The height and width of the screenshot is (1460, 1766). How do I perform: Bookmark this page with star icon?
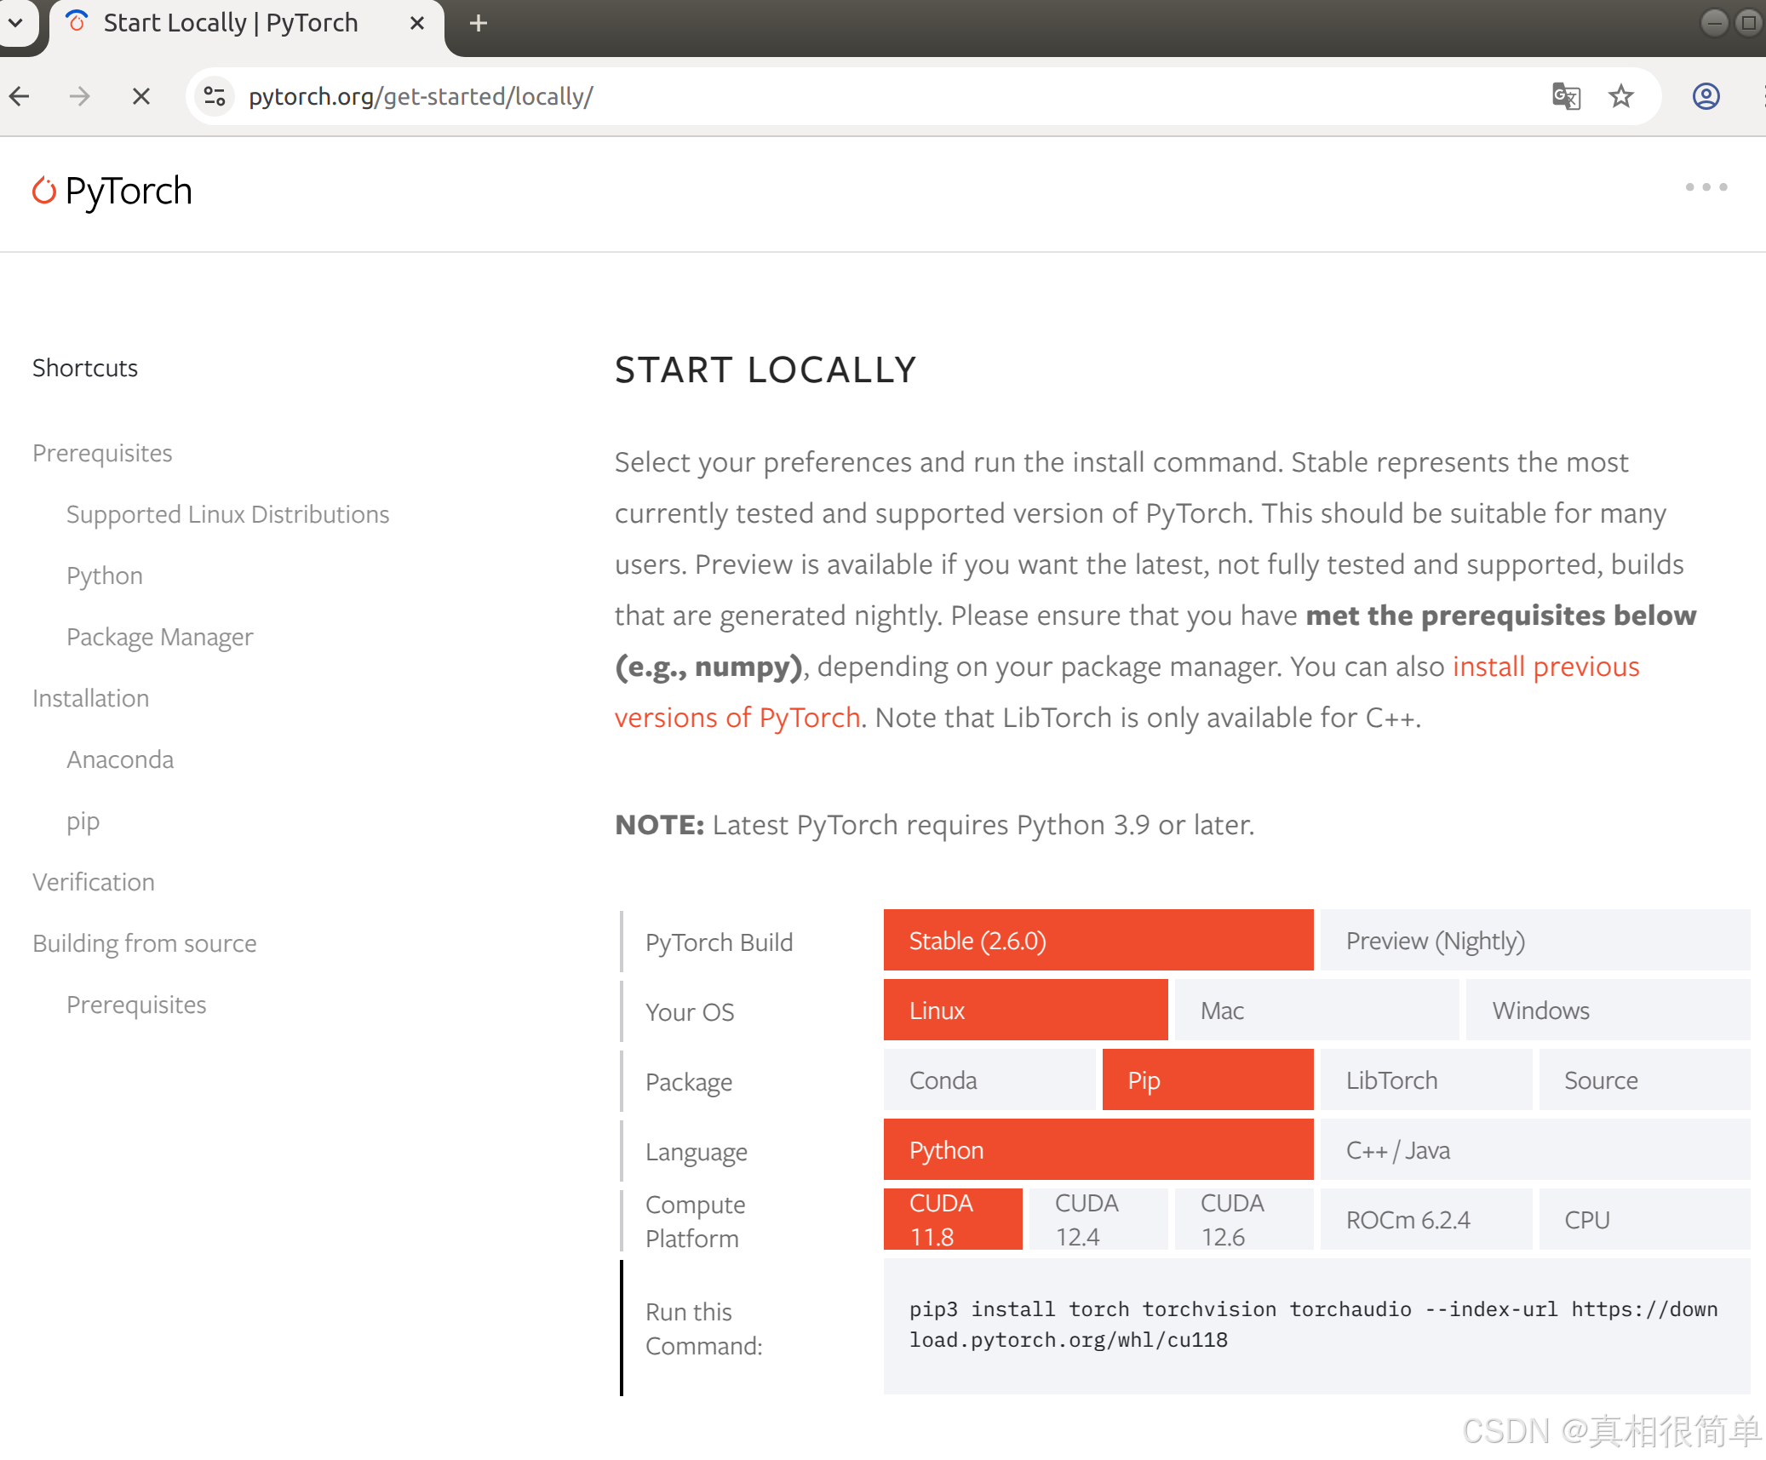click(x=1621, y=96)
